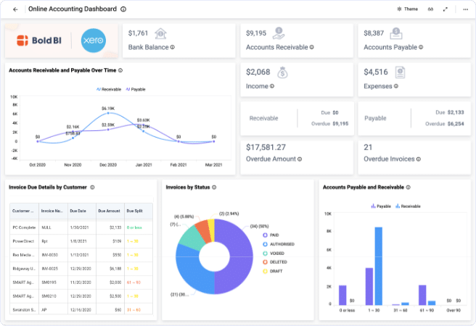Click the 21 overdue invoices value

368,148
